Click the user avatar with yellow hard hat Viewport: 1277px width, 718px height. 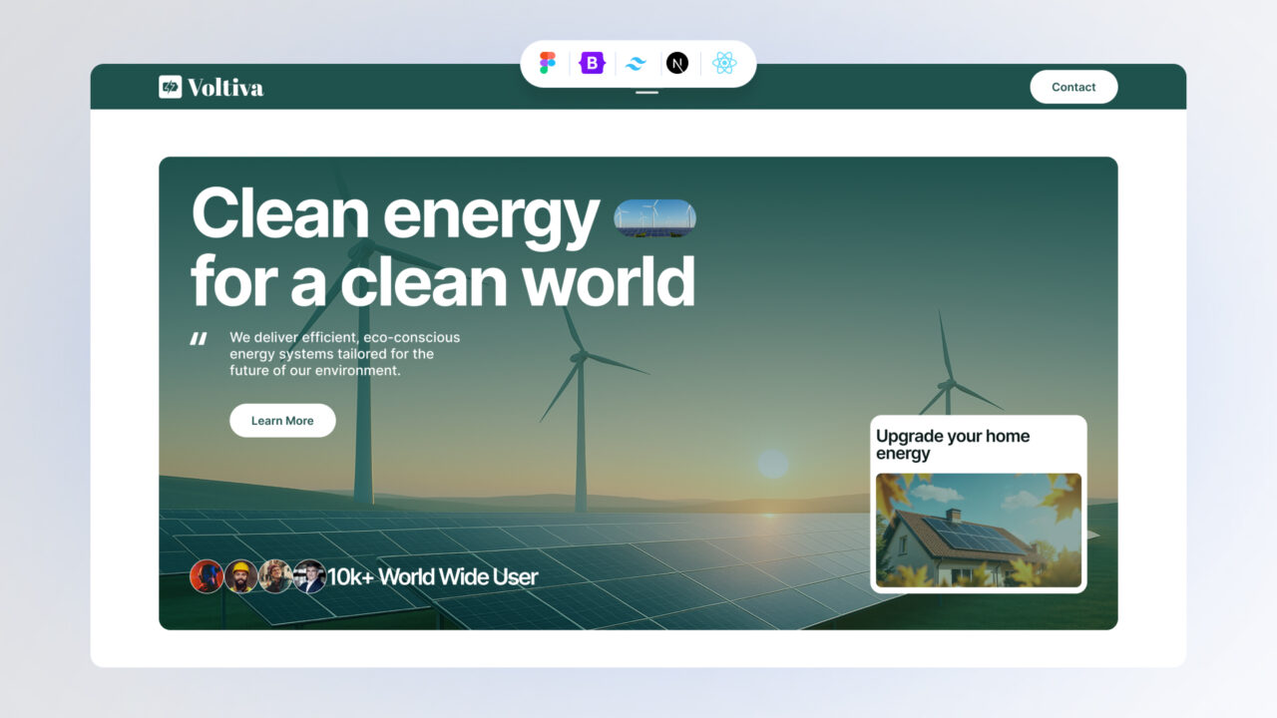240,576
